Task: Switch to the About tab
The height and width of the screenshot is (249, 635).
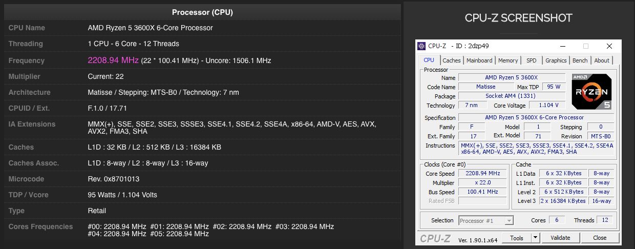Action: 602,60
